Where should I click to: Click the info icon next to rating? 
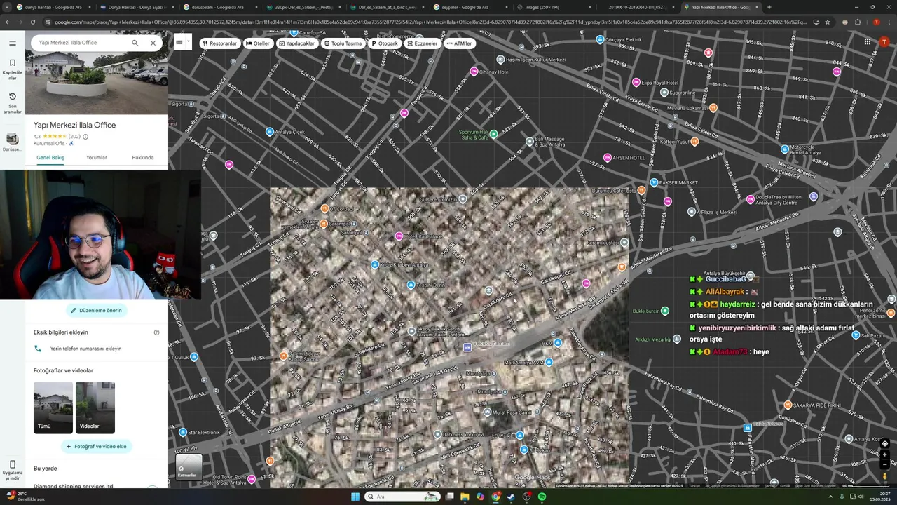pos(85,137)
